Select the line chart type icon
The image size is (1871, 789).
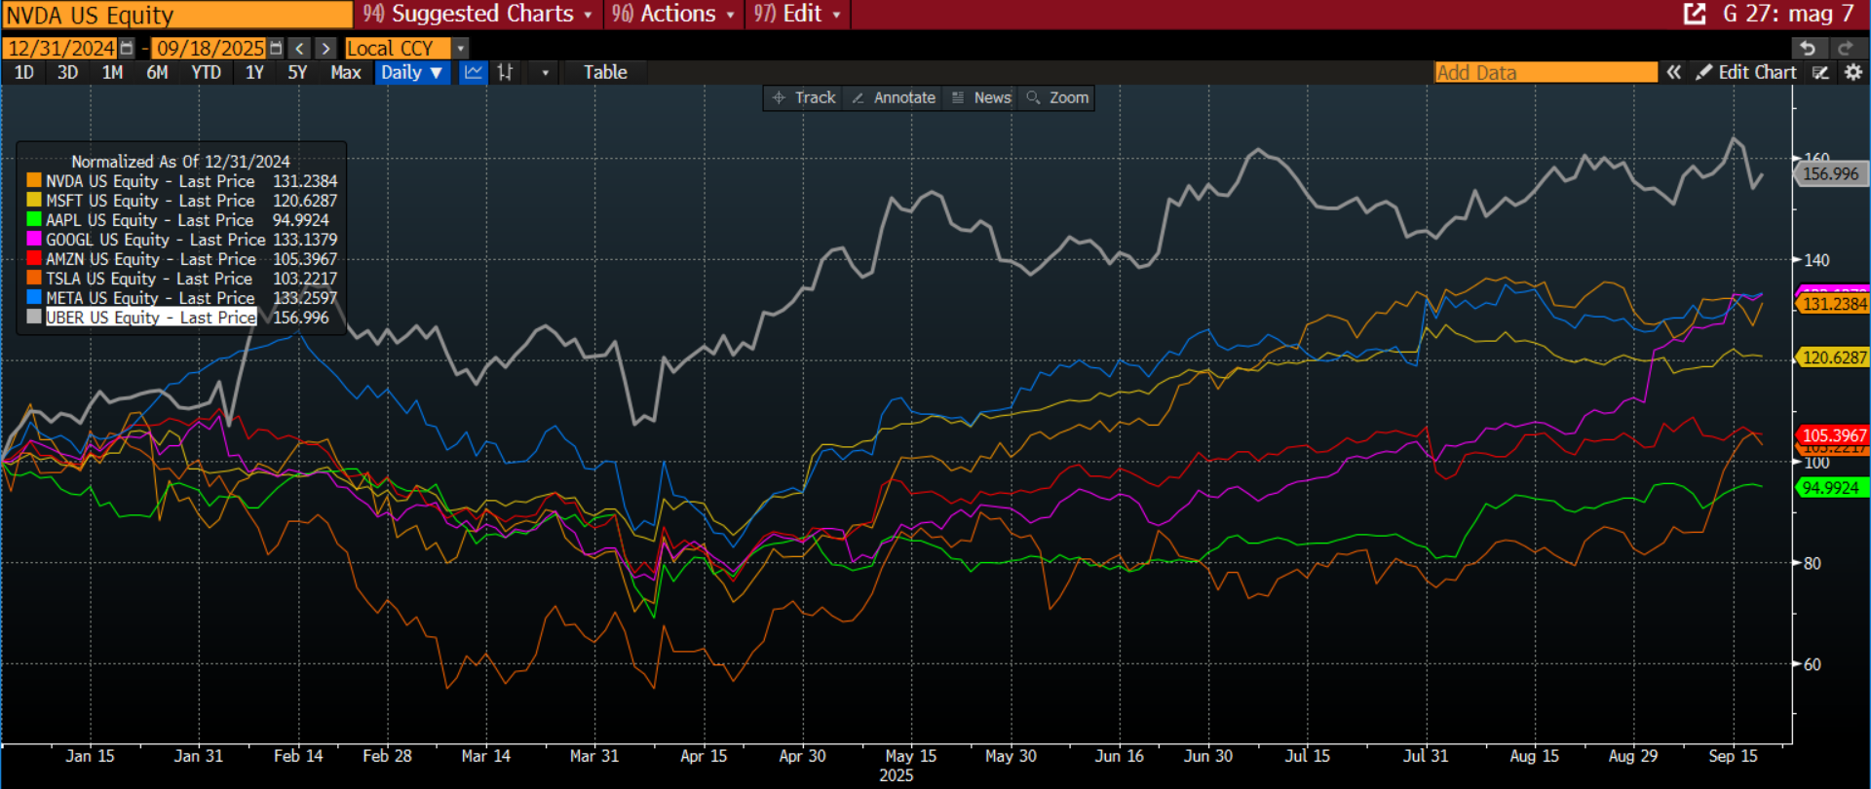(474, 72)
